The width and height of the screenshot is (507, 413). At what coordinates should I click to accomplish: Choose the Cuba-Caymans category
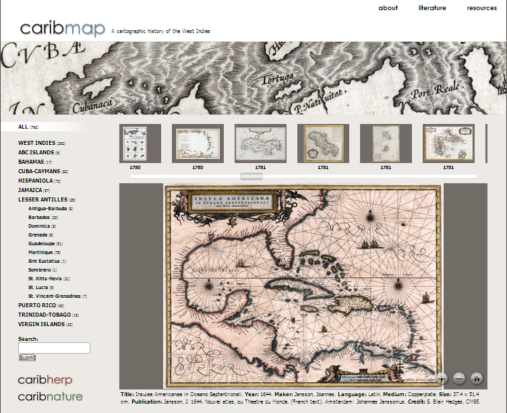point(39,172)
